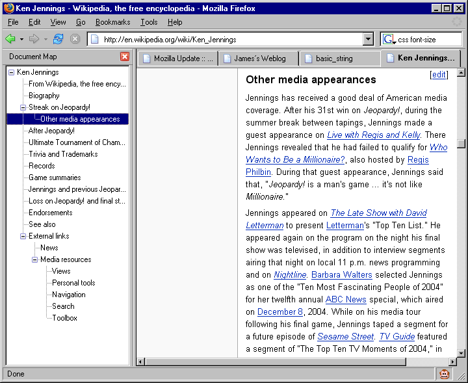This screenshot has height=383, width=468.
Task: Open the Sesame Street link
Action: pos(345,336)
